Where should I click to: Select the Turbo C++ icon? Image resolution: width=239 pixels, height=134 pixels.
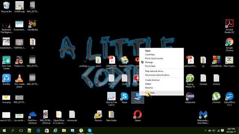click(19, 61)
